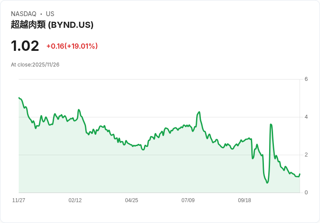320x223 pixels.
Task: Click the y-axis label 4
Action: pos(306,117)
